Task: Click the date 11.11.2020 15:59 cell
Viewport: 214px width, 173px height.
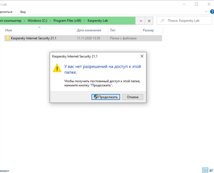Action: click(88, 38)
